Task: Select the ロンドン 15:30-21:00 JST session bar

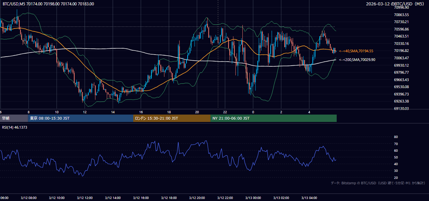Action: (172, 118)
